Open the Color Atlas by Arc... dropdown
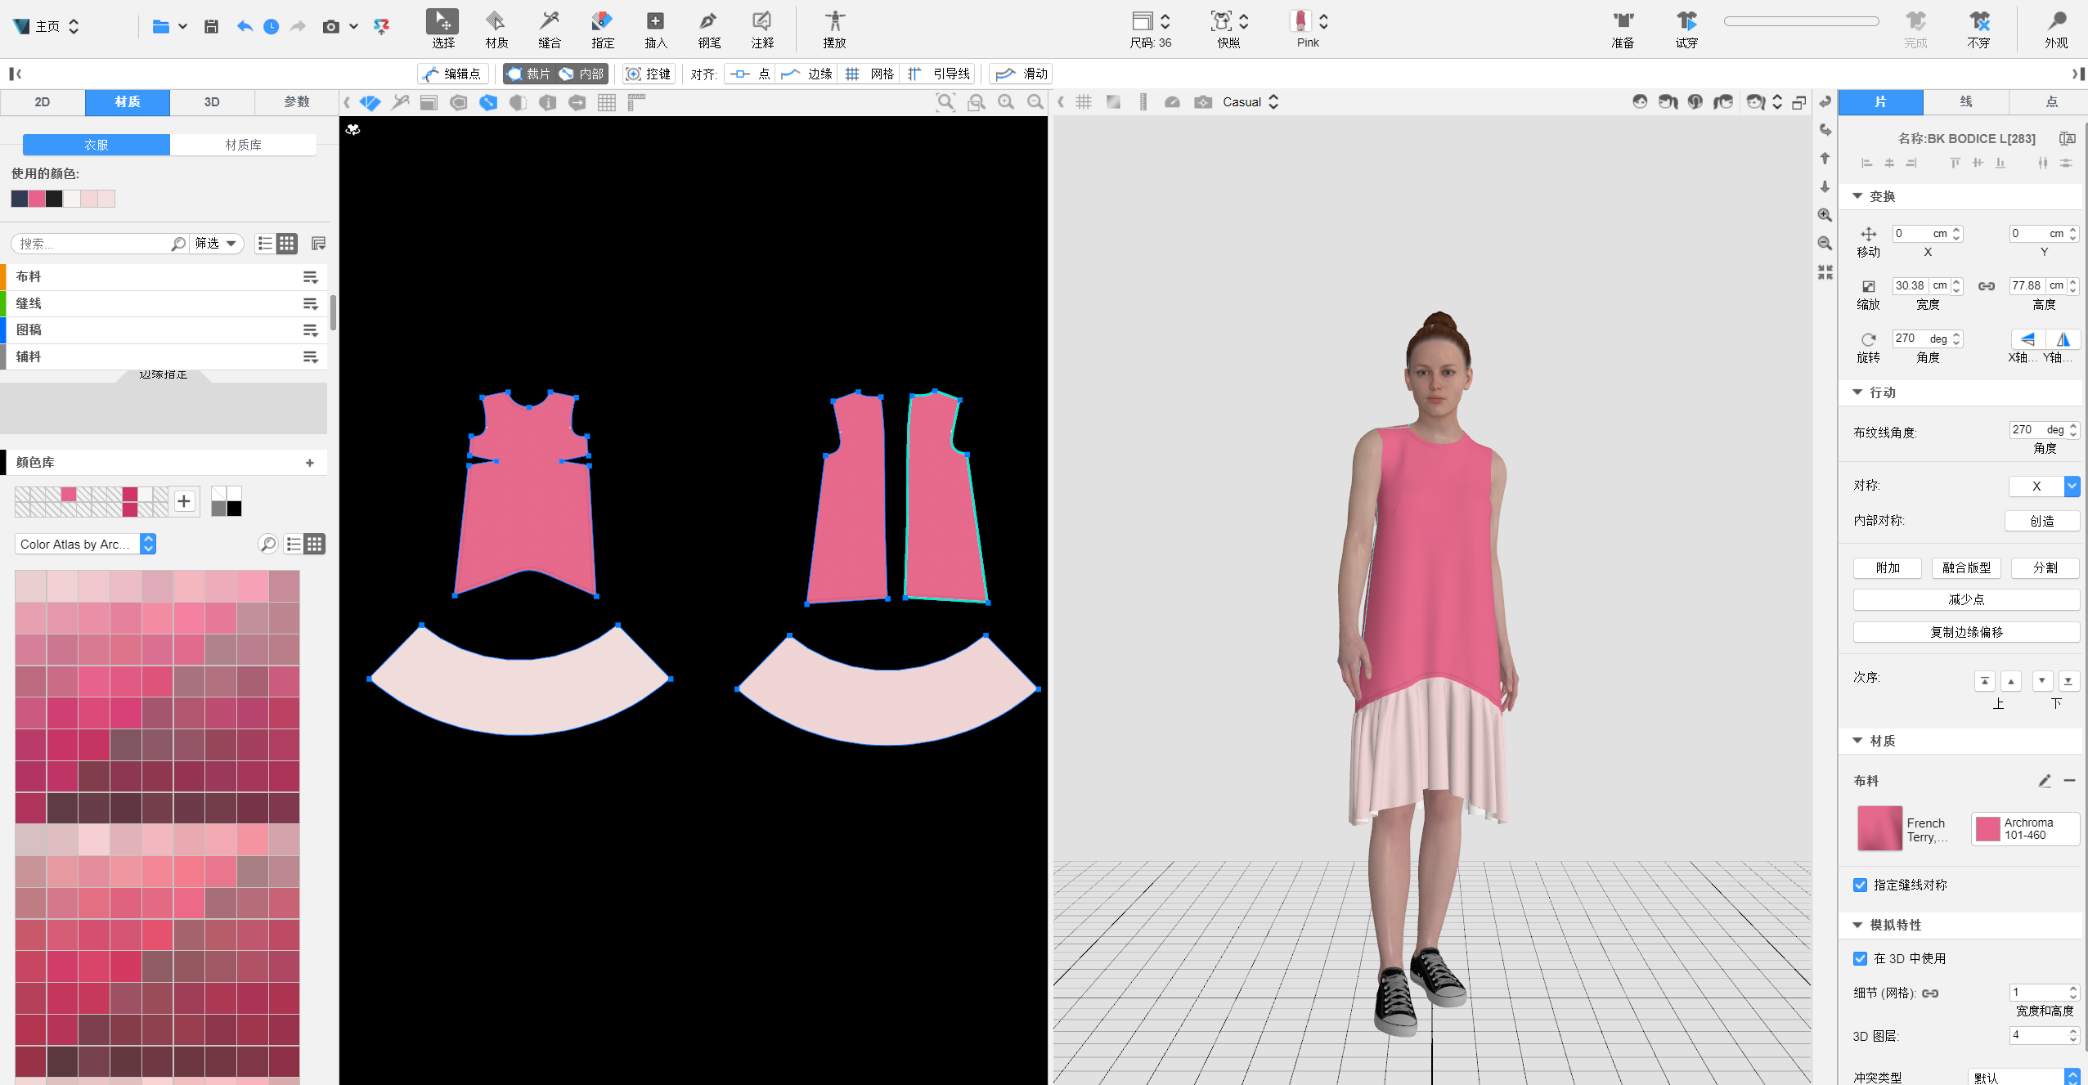2088x1085 pixels. pos(85,544)
